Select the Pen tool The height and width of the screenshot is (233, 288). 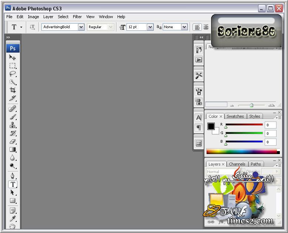tap(13, 176)
